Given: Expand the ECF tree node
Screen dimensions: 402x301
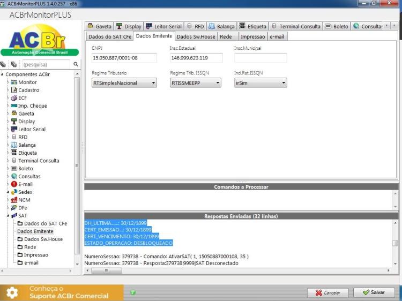Looking at the screenshot, I should [x=8, y=98].
